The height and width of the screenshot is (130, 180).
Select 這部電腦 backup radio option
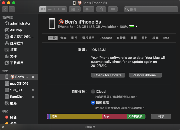(93, 103)
